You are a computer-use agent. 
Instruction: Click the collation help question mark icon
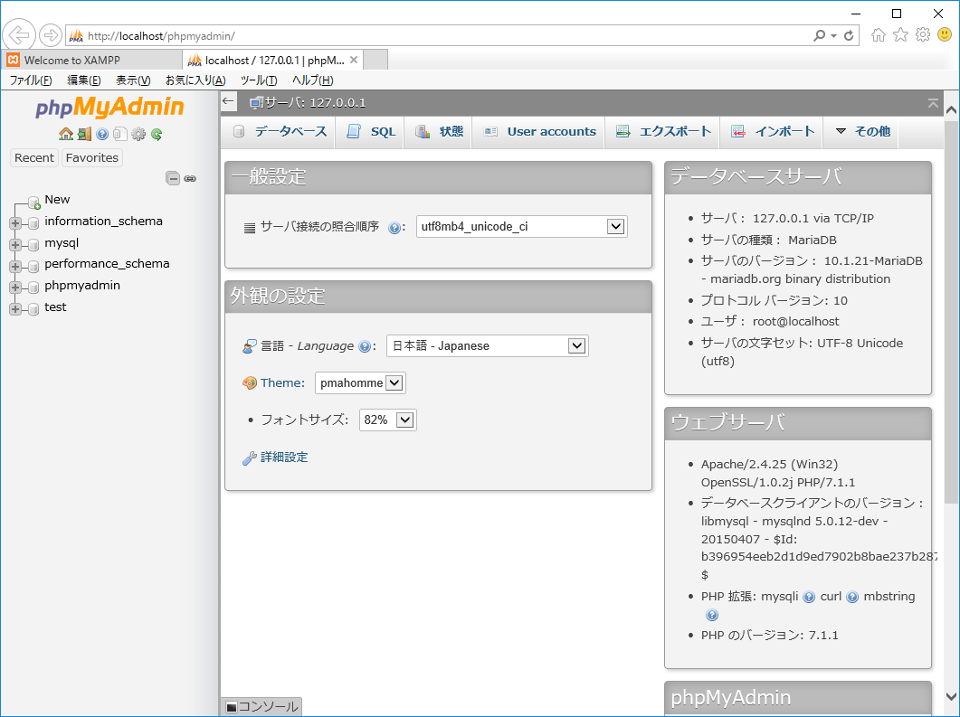[x=394, y=228]
